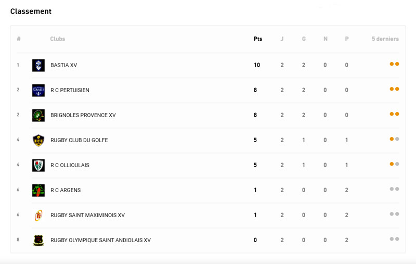Click the 5 derniers column header
This screenshot has width=416, height=264.
[x=385, y=39]
